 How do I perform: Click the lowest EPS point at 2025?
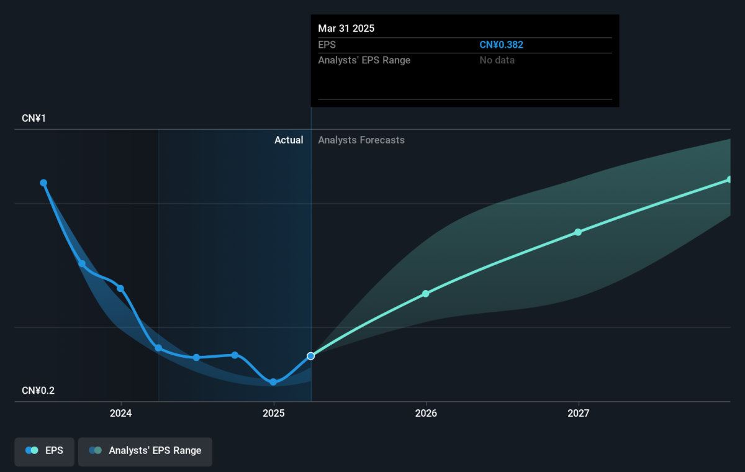pyautogui.click(x=273, y=382)
